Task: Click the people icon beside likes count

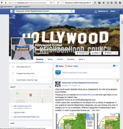Action: [13, 67]
